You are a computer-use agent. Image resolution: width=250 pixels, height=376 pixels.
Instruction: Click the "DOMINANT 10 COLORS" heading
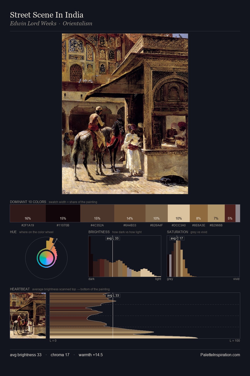pyautogui.click(x=28, y=202)
